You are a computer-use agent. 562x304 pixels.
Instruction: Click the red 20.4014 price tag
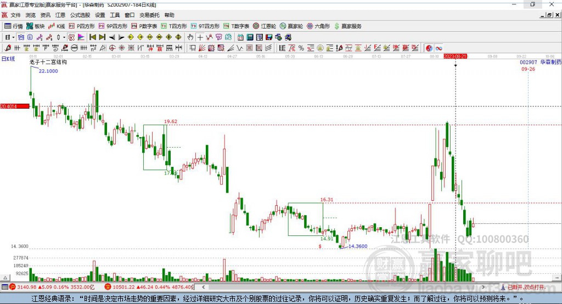pyautogui.click(x=15, y=106)
